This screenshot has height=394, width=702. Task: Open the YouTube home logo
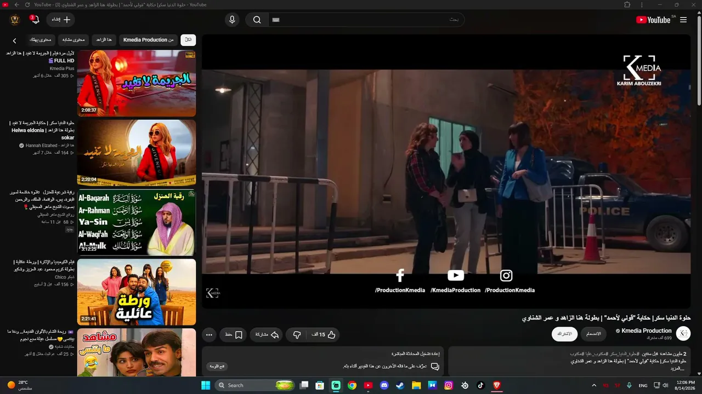click(653, 20)
